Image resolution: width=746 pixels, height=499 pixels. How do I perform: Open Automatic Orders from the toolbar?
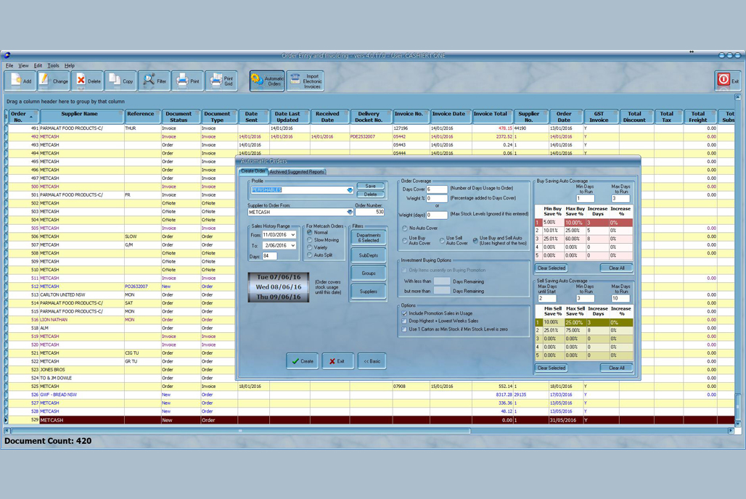click(x=266, y=80)
